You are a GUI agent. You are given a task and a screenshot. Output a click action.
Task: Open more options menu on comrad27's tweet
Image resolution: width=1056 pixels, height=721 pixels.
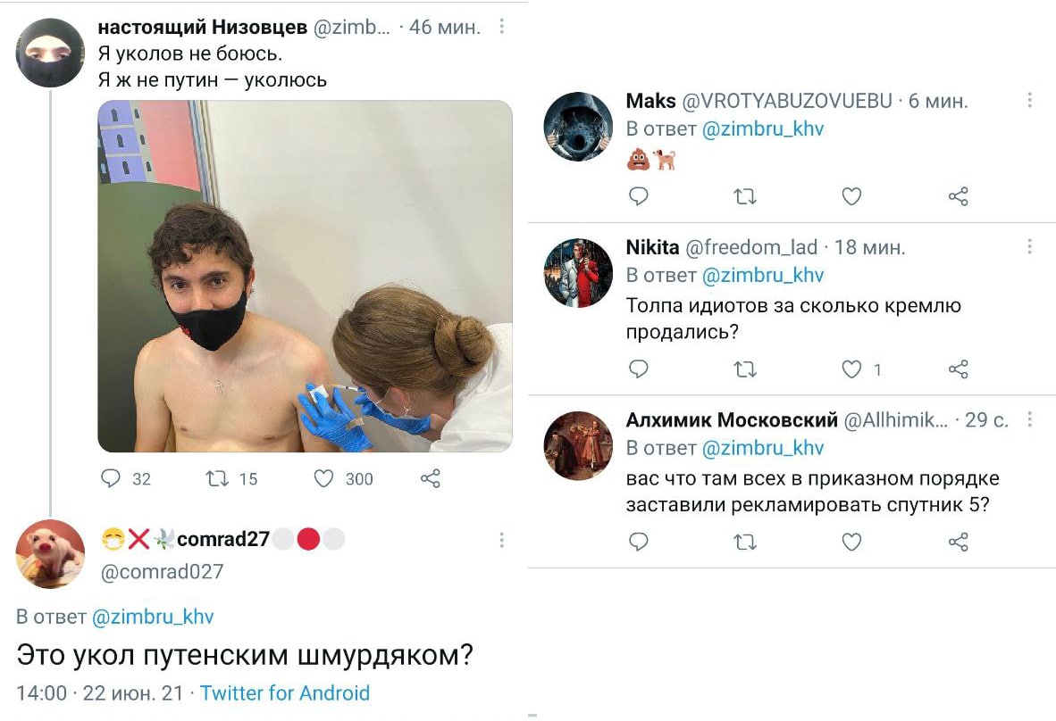pos(502,540)
